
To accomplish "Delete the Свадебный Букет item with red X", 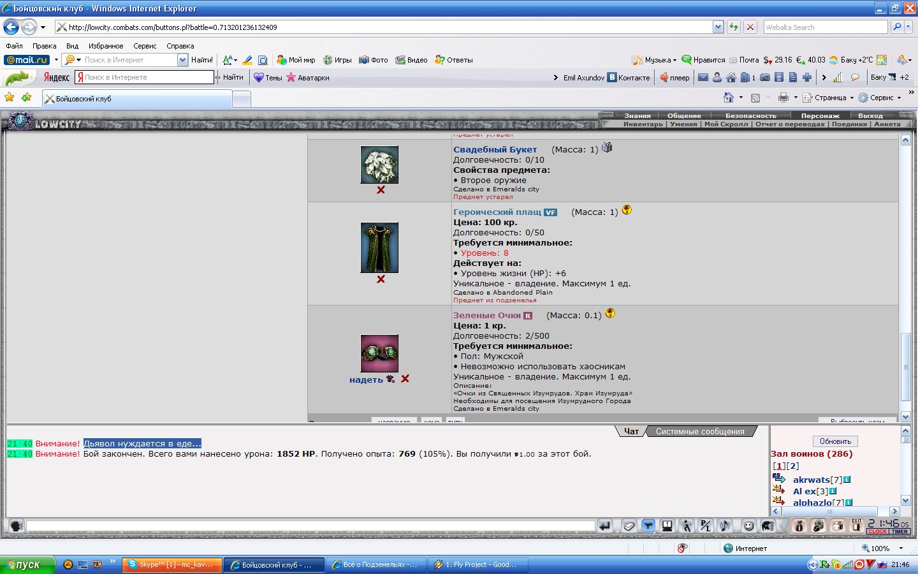I will tap(381, 190).
